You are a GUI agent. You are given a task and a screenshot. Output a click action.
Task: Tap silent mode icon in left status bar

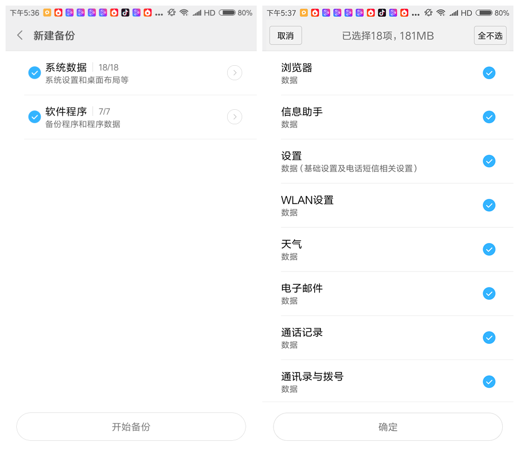171,13
